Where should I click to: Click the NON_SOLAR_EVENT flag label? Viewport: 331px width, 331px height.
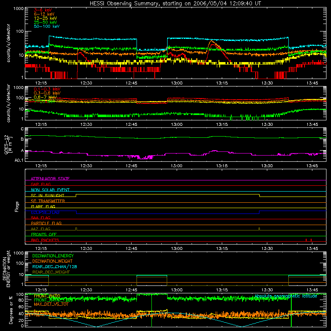click(x=50, y=190)
